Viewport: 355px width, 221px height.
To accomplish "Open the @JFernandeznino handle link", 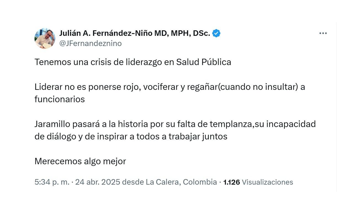I will coord(90,44).
